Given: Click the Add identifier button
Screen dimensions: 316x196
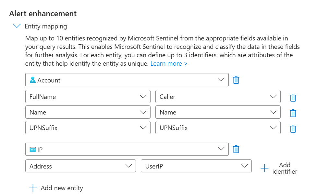Looking at the screenshot, I should (x=279, y=168).
